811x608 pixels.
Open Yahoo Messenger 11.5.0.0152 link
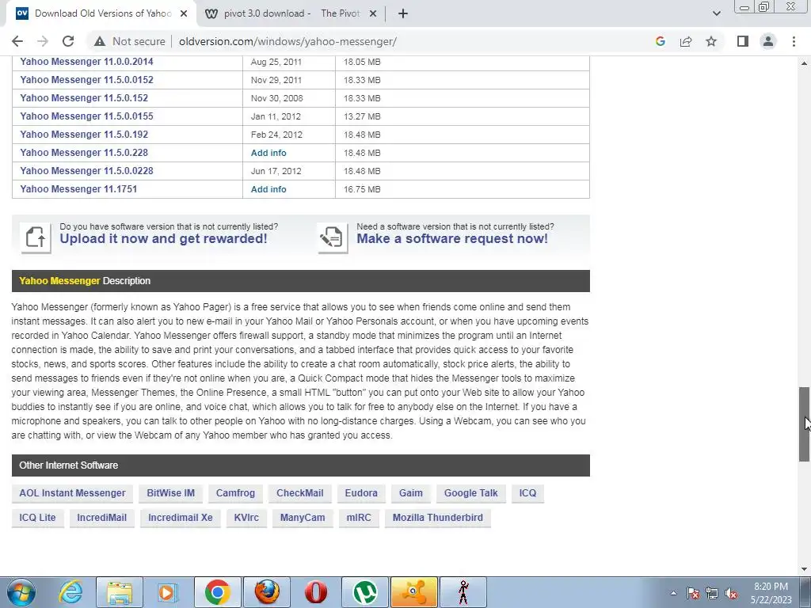click(x=86, y=80)
